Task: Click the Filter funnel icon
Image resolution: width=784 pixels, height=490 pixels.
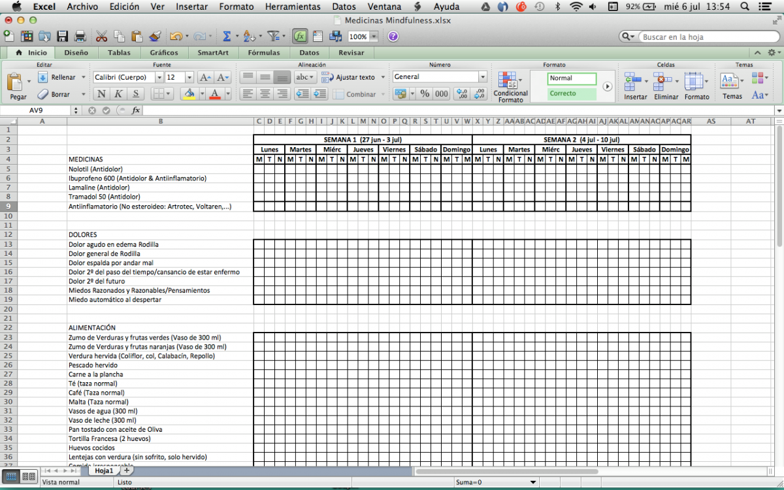Action: tap(273, 37)
